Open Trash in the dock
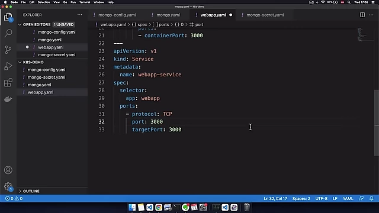Viewport: 379px width, 213px height. point(246,207)
